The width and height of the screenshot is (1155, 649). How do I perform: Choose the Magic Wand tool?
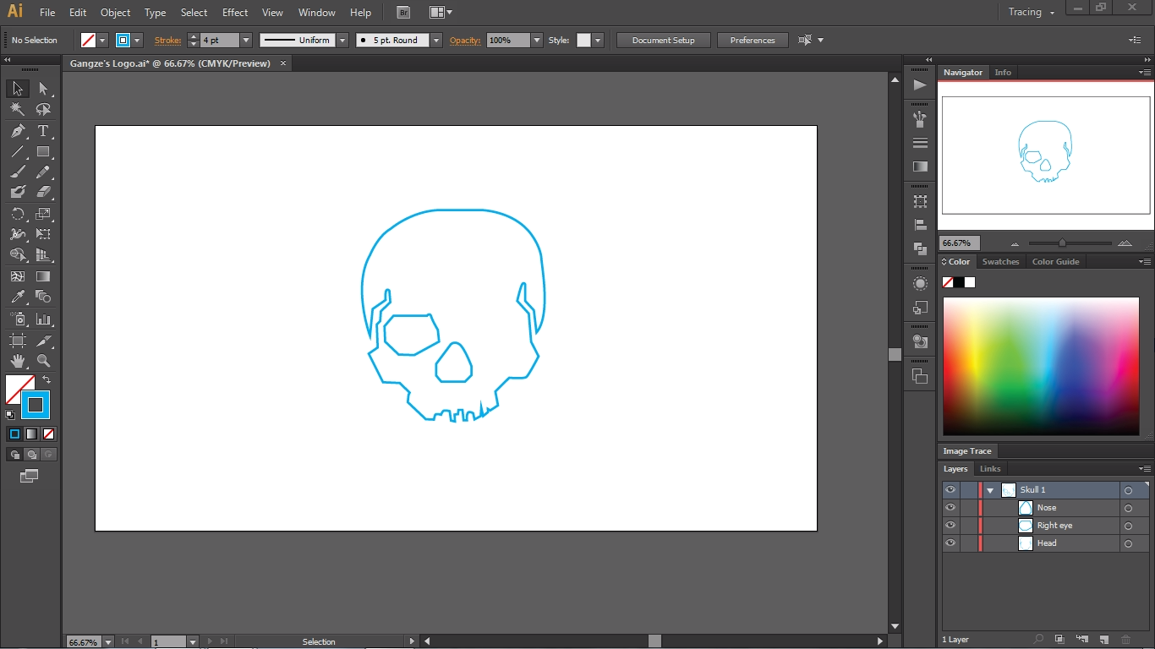pos(18,110)
